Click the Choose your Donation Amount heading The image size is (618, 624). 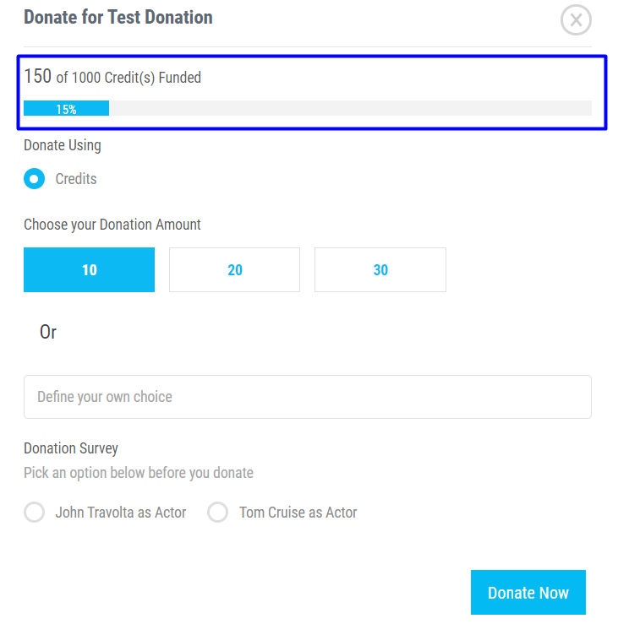[x=112, y=225]
